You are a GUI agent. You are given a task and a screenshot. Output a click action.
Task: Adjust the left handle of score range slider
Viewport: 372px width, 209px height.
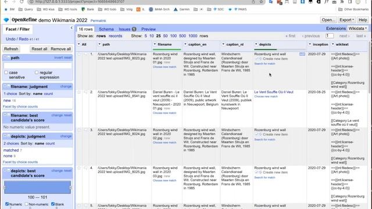(5, 188)
